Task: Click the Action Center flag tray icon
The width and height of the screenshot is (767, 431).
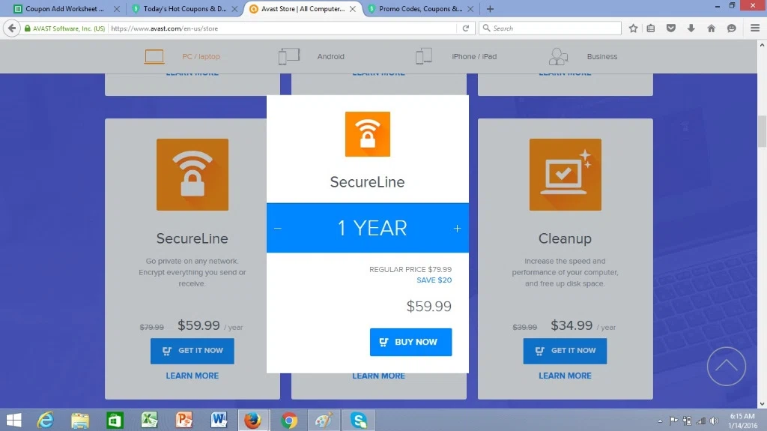Action: [x=673, y=421]
